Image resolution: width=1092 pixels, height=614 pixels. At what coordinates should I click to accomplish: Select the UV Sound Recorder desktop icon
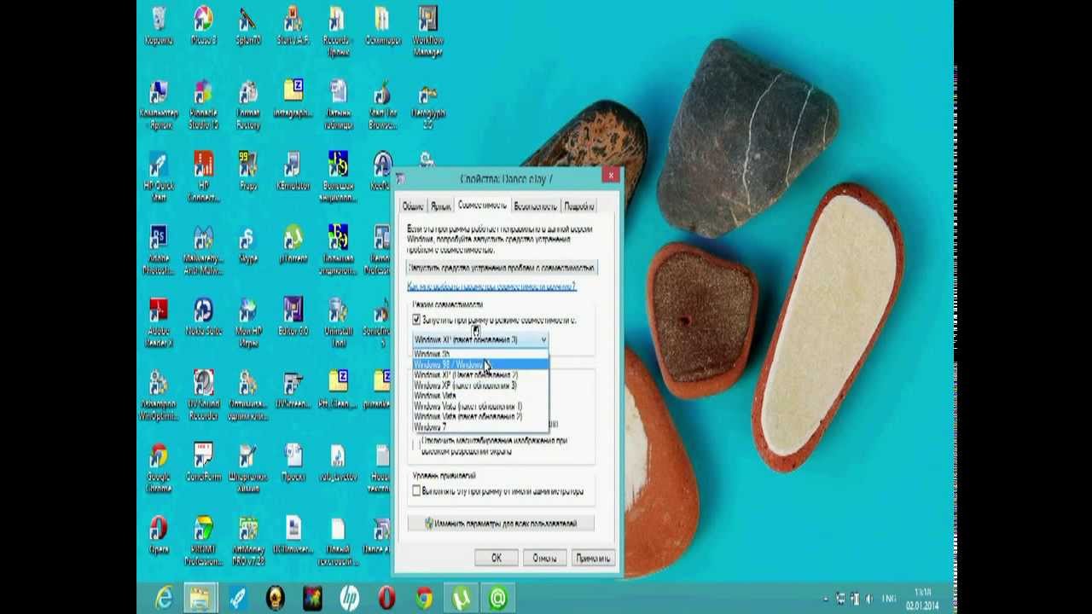[203, 396]
